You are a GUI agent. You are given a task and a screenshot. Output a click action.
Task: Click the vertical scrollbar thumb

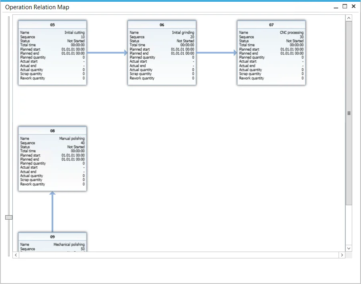pyautogui.click(x=349, y=113)
